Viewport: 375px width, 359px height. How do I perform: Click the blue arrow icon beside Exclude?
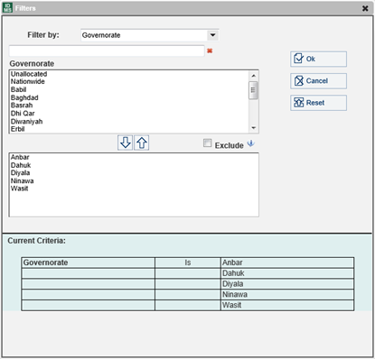click(251, 143)
